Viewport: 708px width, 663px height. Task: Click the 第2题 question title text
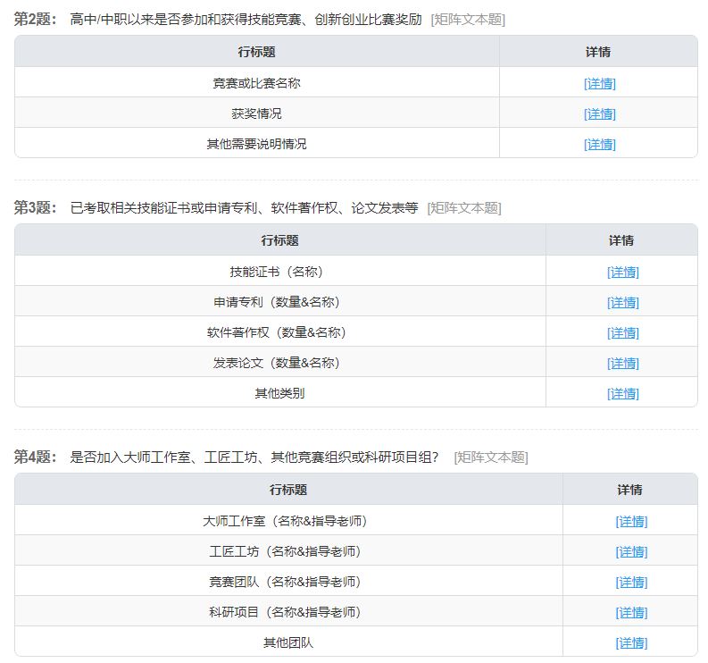pos(246,19)
